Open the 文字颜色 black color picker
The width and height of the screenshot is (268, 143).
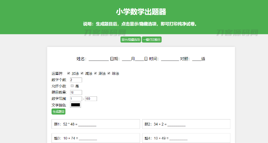tap(76, 105)
